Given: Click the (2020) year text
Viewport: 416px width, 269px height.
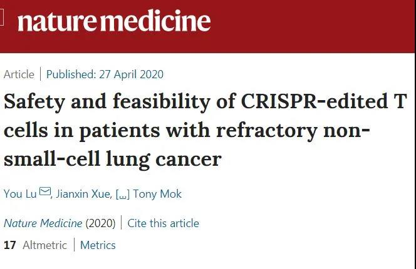Looking at the screenshot, I should tap(100, 223).
